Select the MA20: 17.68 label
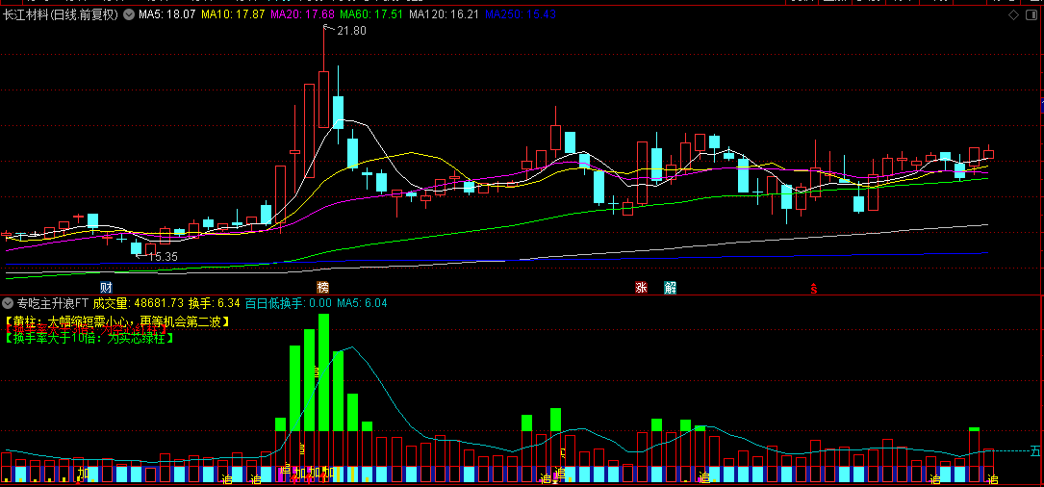The image size is (1044, 487). click(x=303, y=14)
